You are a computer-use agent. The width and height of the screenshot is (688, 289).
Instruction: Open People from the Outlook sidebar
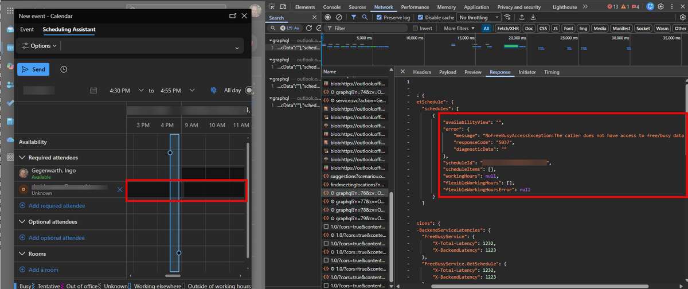point(10,85)
